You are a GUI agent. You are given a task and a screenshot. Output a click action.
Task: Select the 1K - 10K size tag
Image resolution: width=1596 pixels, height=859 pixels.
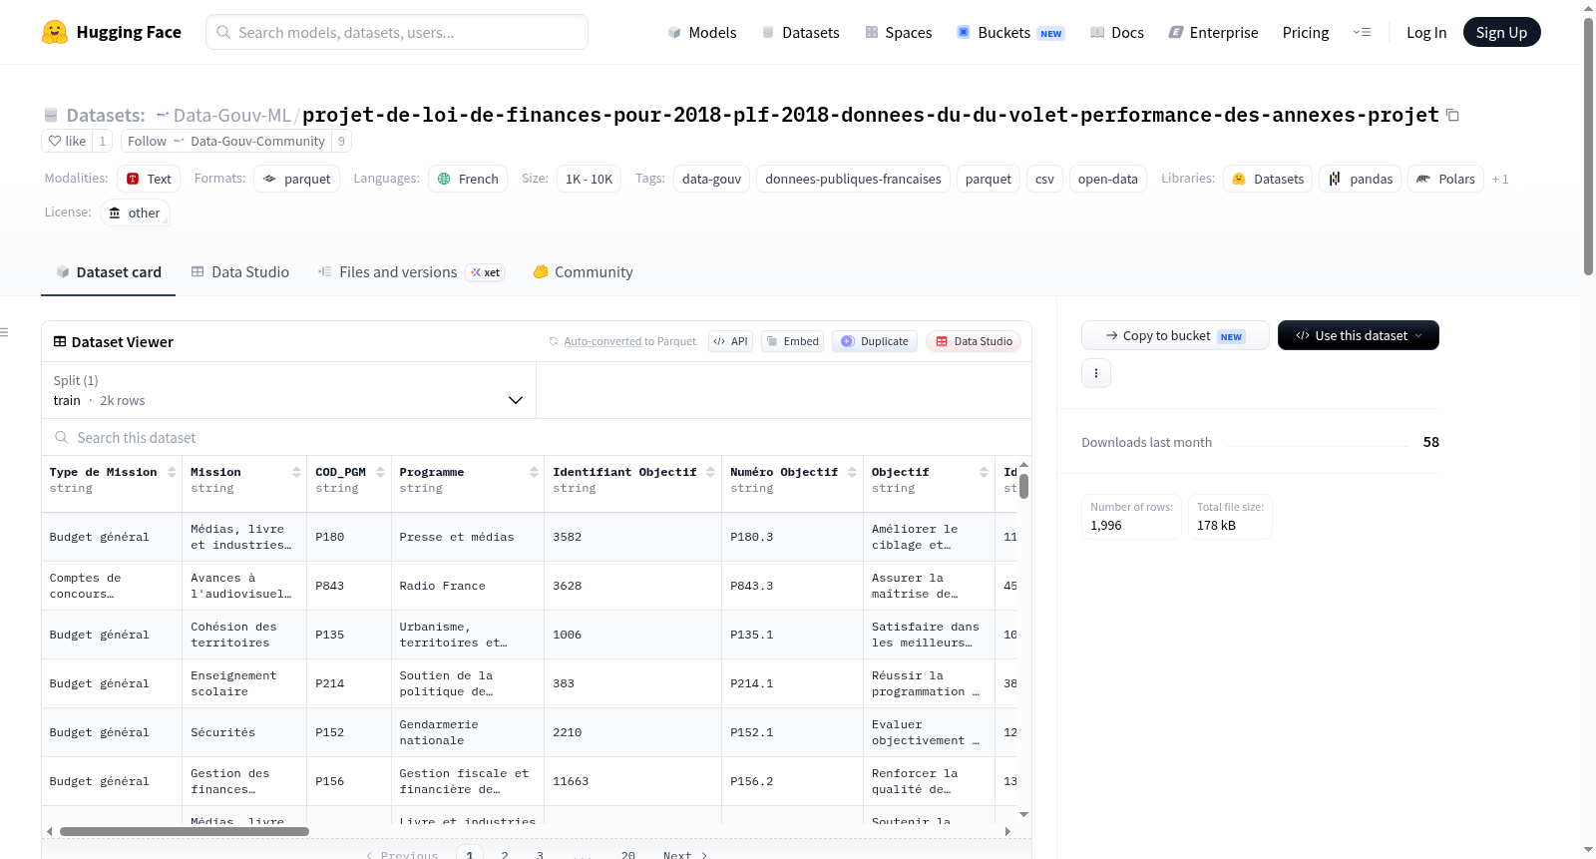(x=589, y=179)
